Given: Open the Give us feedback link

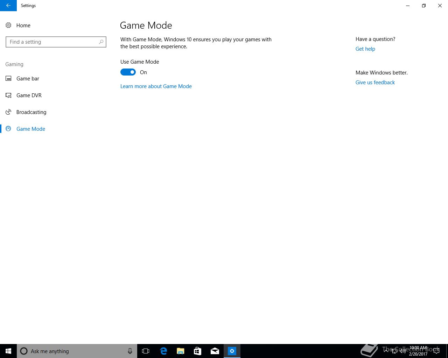Looking at the screenshot, I should click(375, 83).
